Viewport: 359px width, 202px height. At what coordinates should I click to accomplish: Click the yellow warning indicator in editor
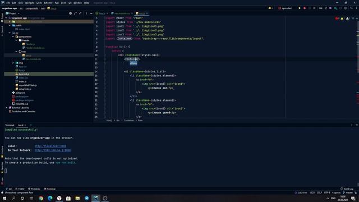343,19
